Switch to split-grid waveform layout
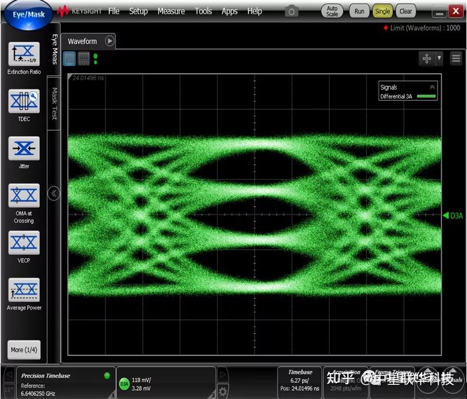Image resolution: width=467 pixels, height=399 pixels. (84, 58)
